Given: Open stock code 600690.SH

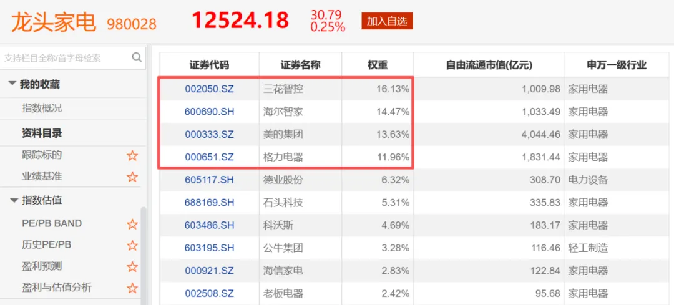Looking at the screenshot, I should (209, 112).
